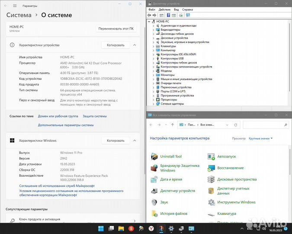This screenshot has height=234, width=292.
Task: Open the Дата и время icon
Action: click(154, 179)
